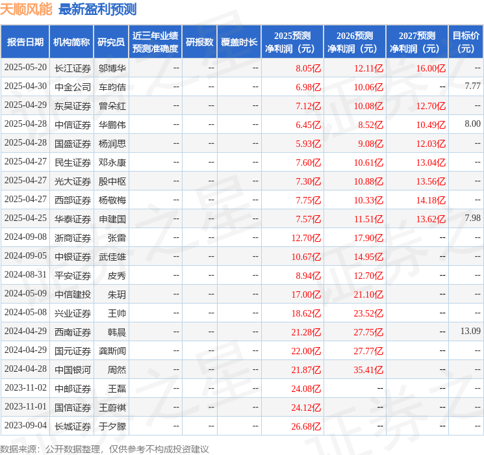Image resolution: width=484 pixels, height=455 pixels.
Task: Select institution 西南证券
Action: click(x=73, y=332)
